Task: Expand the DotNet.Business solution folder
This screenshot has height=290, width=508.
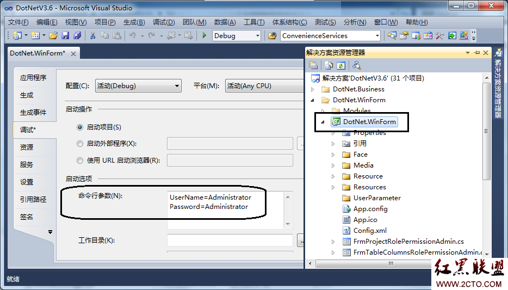Action: coord(312,89)
